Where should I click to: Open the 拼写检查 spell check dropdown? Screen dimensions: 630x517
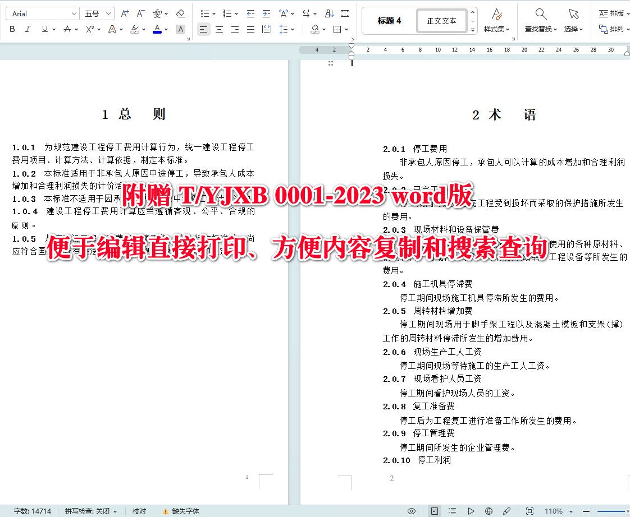pyautogui.click(x=91, y=511)
